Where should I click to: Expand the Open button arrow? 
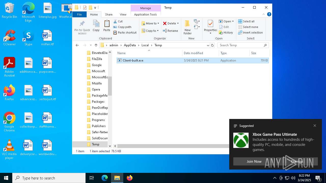coord(233,21)
